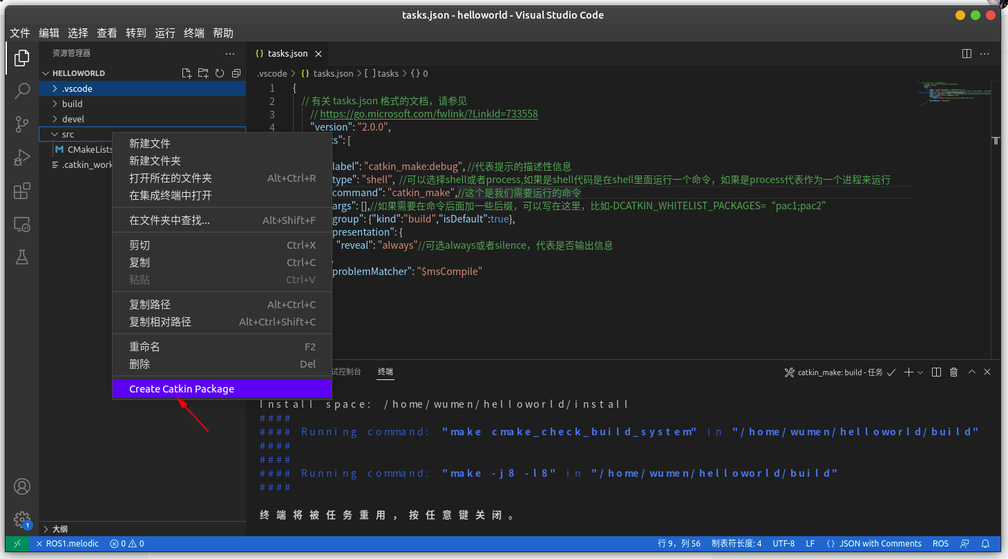Select Create Catkin Package from context menu
This screenshot has height=559, width=1008.
(181, 388)
